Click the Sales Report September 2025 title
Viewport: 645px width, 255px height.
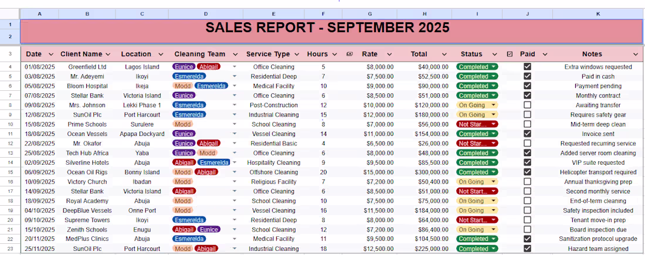tap(327, 28)
